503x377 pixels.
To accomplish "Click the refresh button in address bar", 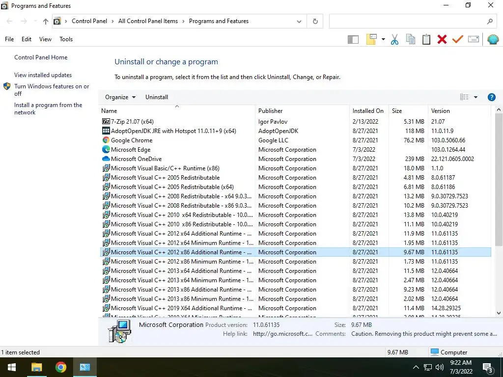I will point(315,21).
